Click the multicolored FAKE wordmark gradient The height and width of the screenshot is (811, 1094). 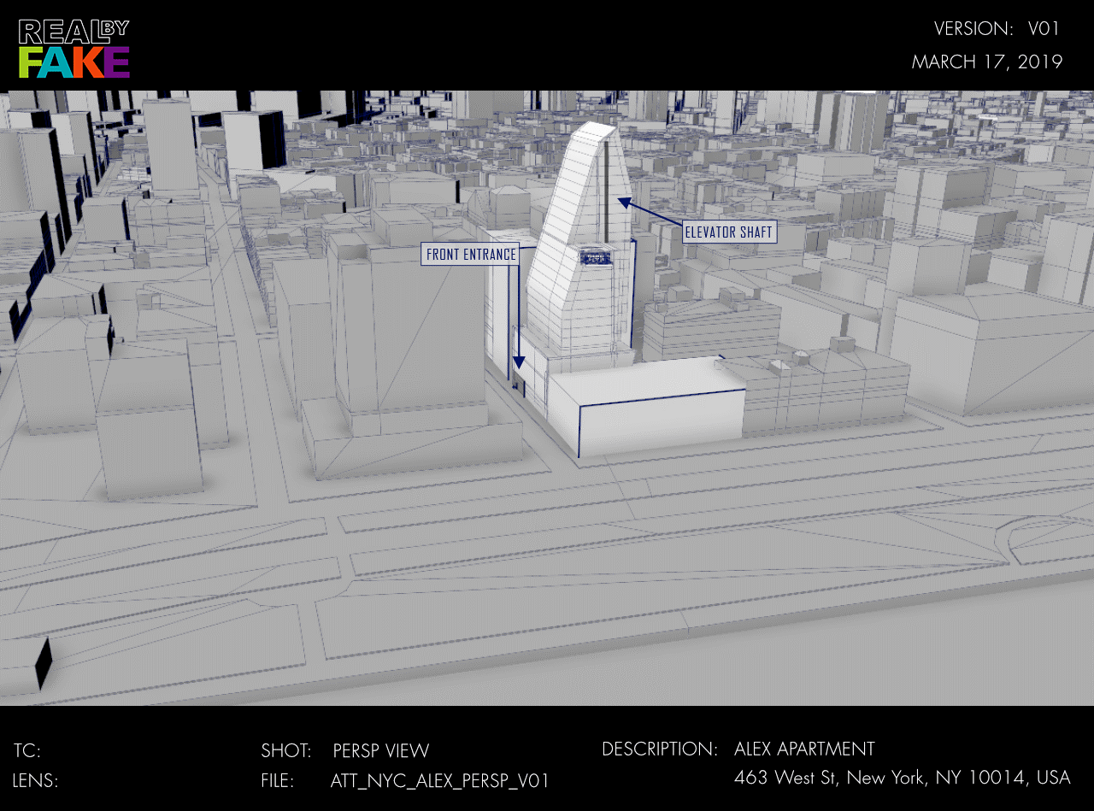74,62
